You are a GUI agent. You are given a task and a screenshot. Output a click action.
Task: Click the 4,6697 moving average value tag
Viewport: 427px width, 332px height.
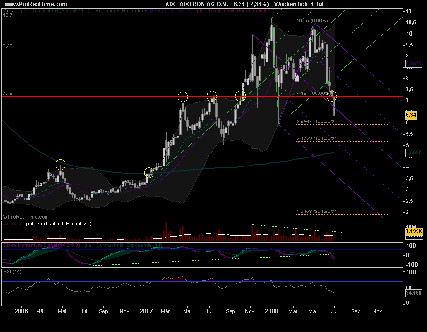414,152
